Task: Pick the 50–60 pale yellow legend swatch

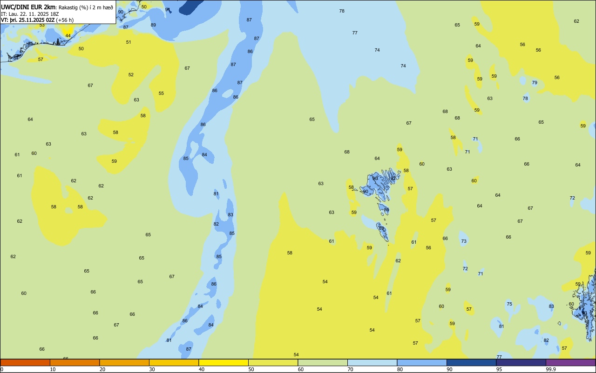Action: (x=273, y=362)
